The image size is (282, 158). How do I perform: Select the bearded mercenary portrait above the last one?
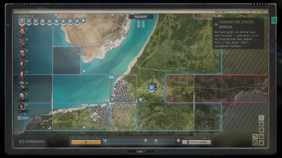click(x=21, y=96)
